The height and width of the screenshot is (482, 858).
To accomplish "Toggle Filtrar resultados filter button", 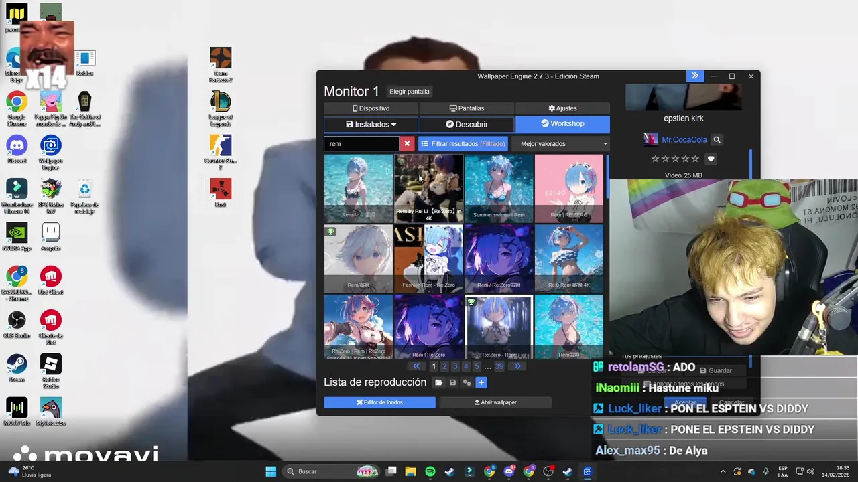I will [463, 143].
